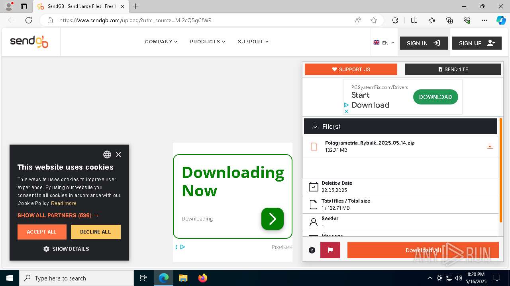Expand the PRODUCTS menu
Screen dimensions: 510x286
pos(208,41)
